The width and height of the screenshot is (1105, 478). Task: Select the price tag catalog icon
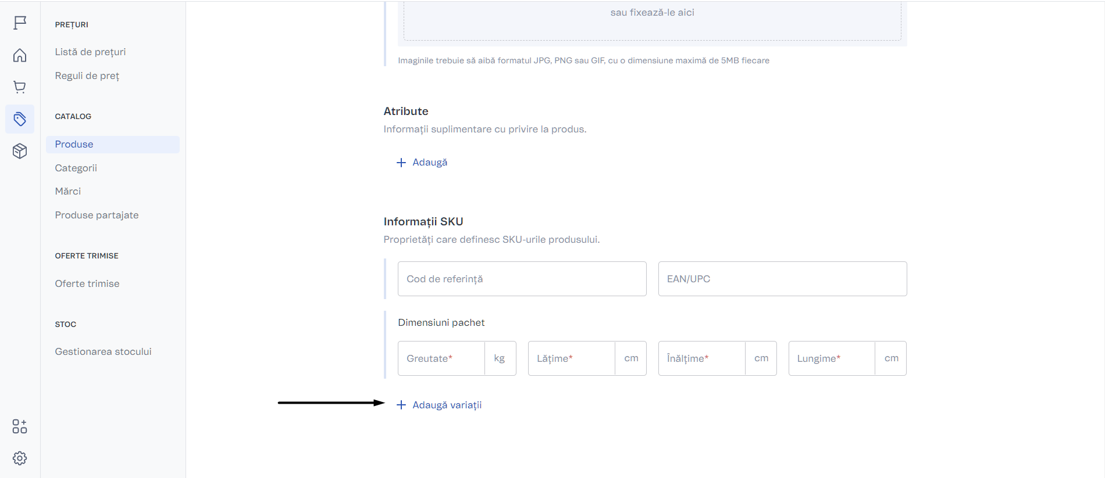coord(20,119)
